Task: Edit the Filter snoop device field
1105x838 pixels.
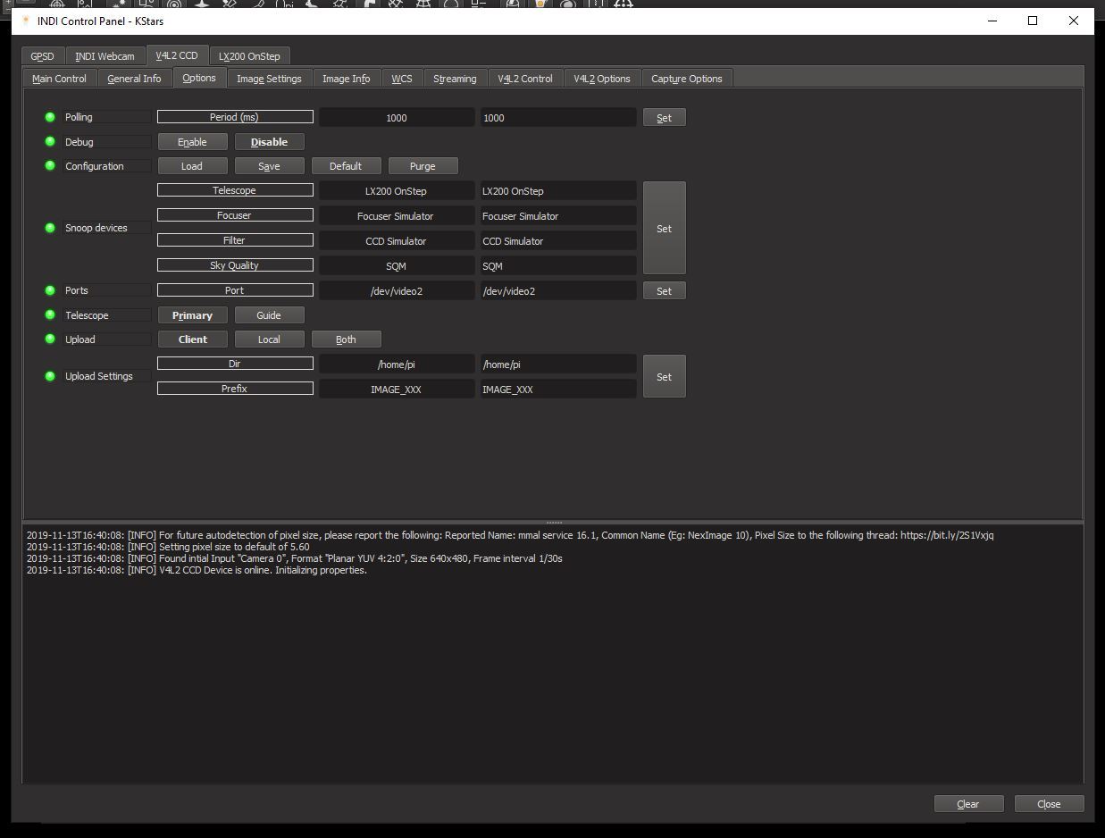Action: pos(558,241)
